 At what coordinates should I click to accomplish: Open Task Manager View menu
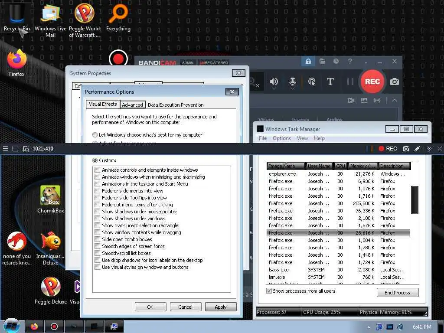point(302,138)
